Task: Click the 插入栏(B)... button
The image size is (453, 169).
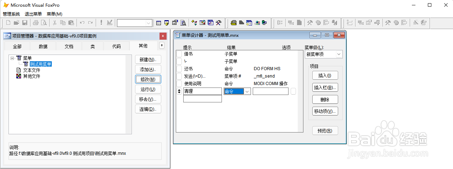Action: [325, 88]
